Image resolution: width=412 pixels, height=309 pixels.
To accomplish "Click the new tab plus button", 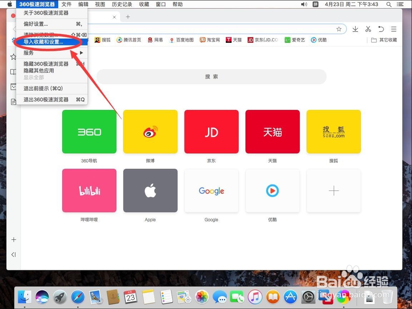I will (x=128, y=17).
